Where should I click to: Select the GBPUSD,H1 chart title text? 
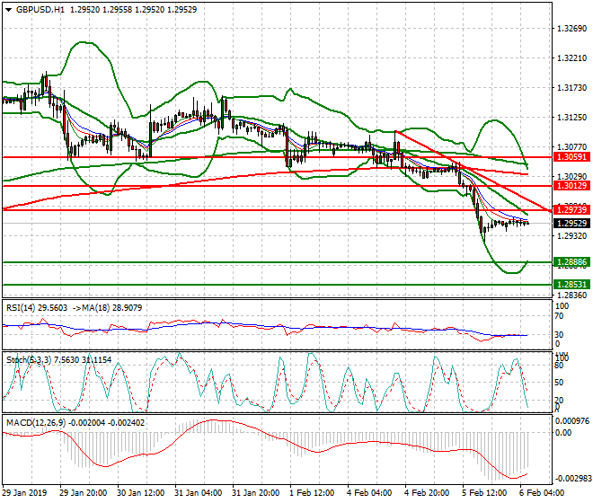click(40, 10)
